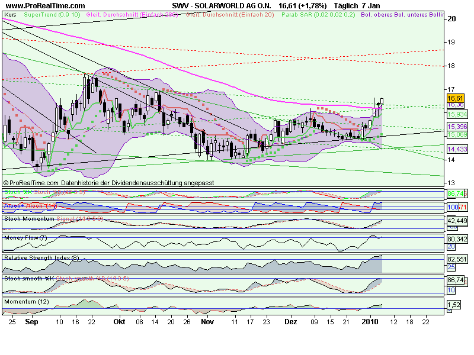Click the Okt label on date axis

(x=119, y=321)
